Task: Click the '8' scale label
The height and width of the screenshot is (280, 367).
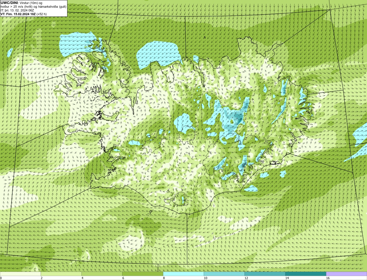Action: 164,278
